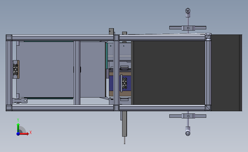Select the vertical cross-member dividing the left gray plates
The width and height of the screenshot is (248, 152).
[x=77, y=73]
